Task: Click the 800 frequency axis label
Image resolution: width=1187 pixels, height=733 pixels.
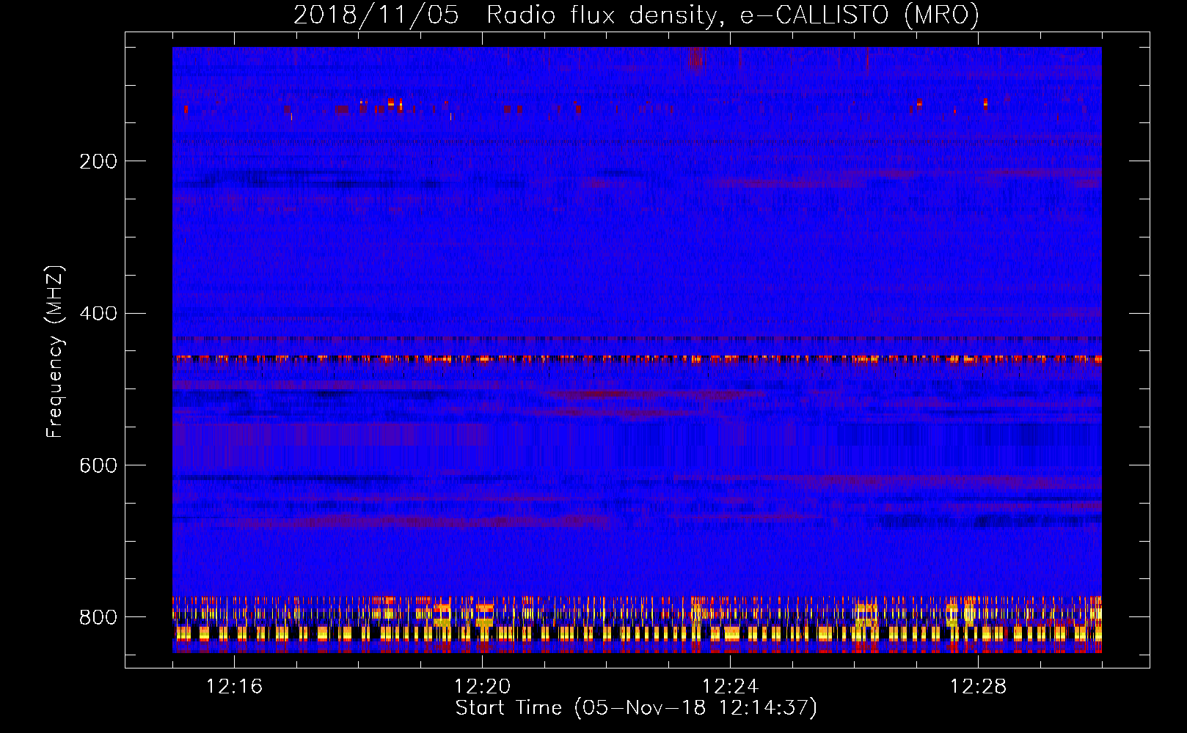Action: [98, 617]
